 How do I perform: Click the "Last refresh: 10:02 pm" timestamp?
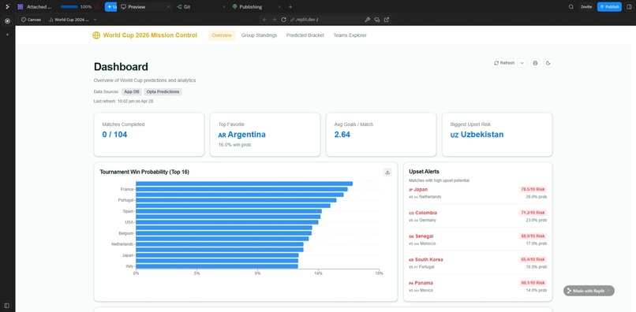click(x=123, y=102)
